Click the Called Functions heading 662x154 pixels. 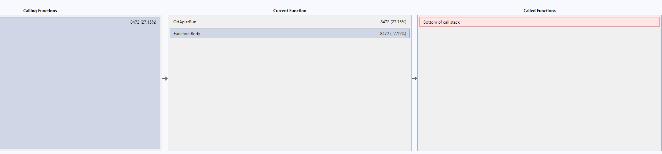[x=539, y=11]
